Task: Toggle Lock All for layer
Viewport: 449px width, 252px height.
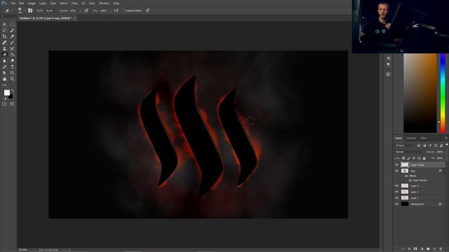Action: (424, 158)
